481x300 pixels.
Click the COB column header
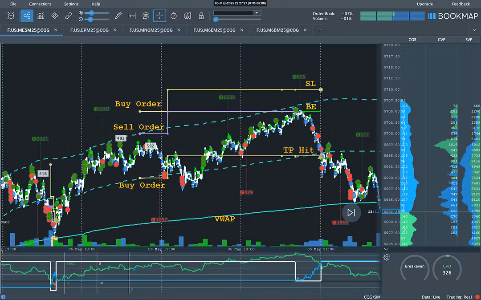(412, 40)
